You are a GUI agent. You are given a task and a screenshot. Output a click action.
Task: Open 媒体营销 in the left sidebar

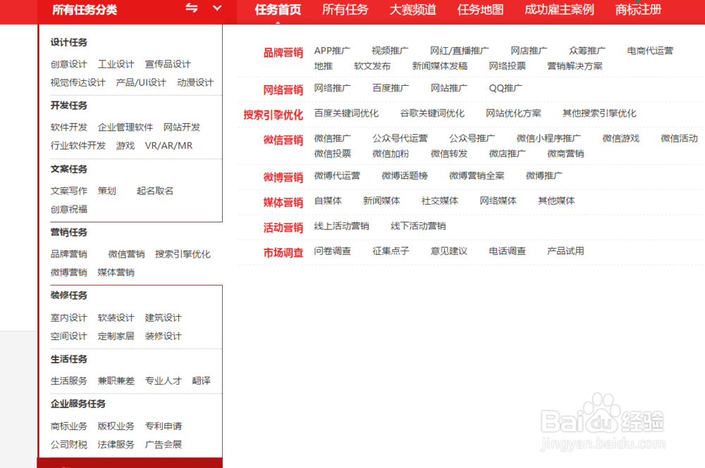tap(116, 272)
